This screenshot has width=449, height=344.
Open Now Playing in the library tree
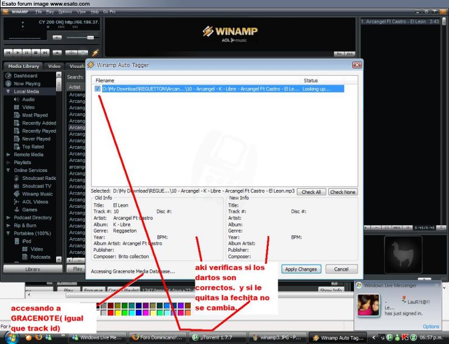pyautogui.click(x=27, y=84)
